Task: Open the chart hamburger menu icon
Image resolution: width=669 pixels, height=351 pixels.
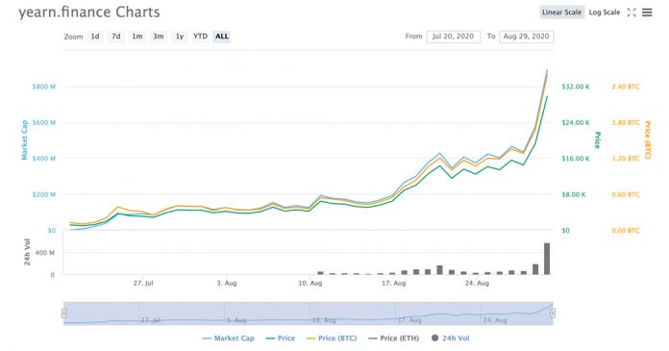Action: click(x=647, y=13)
